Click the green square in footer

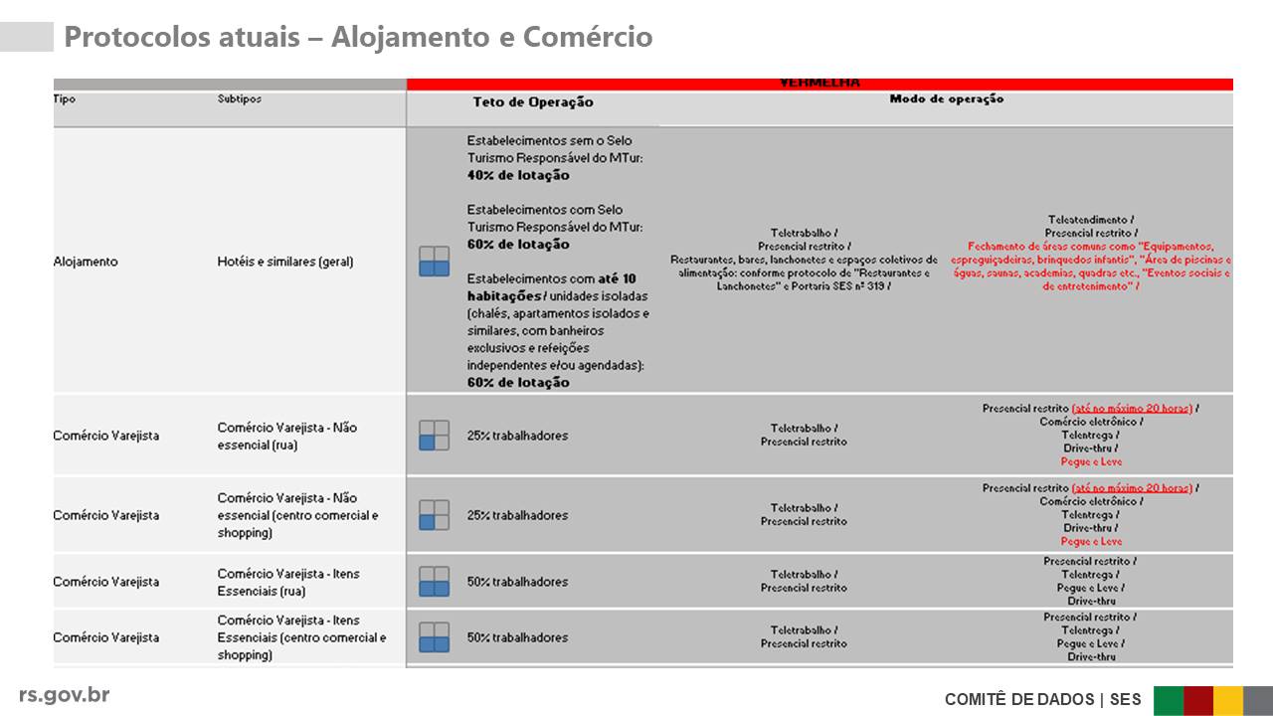[1169, 700]
